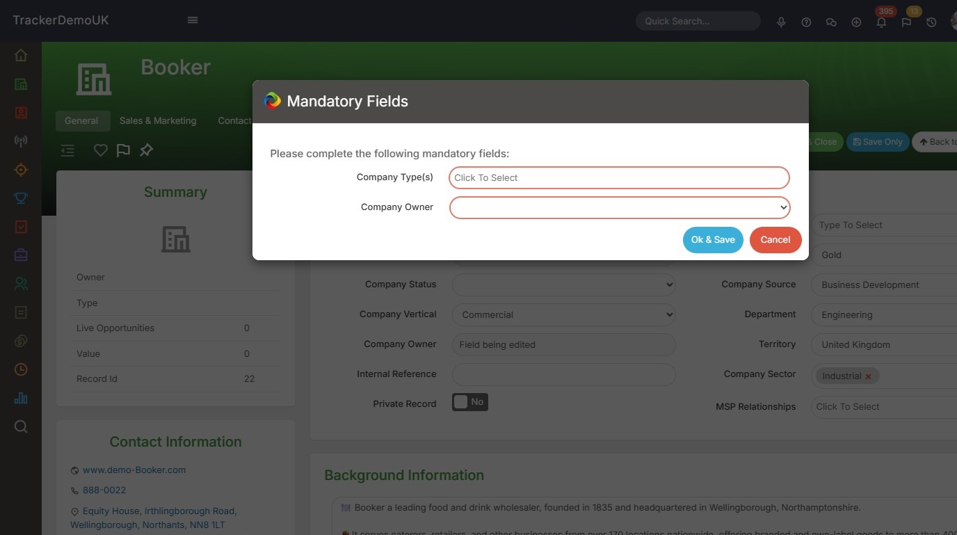
Task: Open the red checkbox tasks sidebar icon
Action: tap(21, 227)
